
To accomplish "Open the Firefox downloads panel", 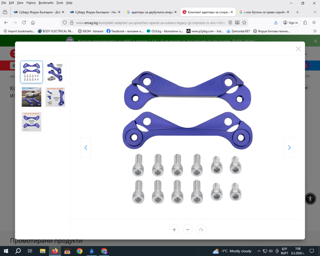I will point(276,23).
